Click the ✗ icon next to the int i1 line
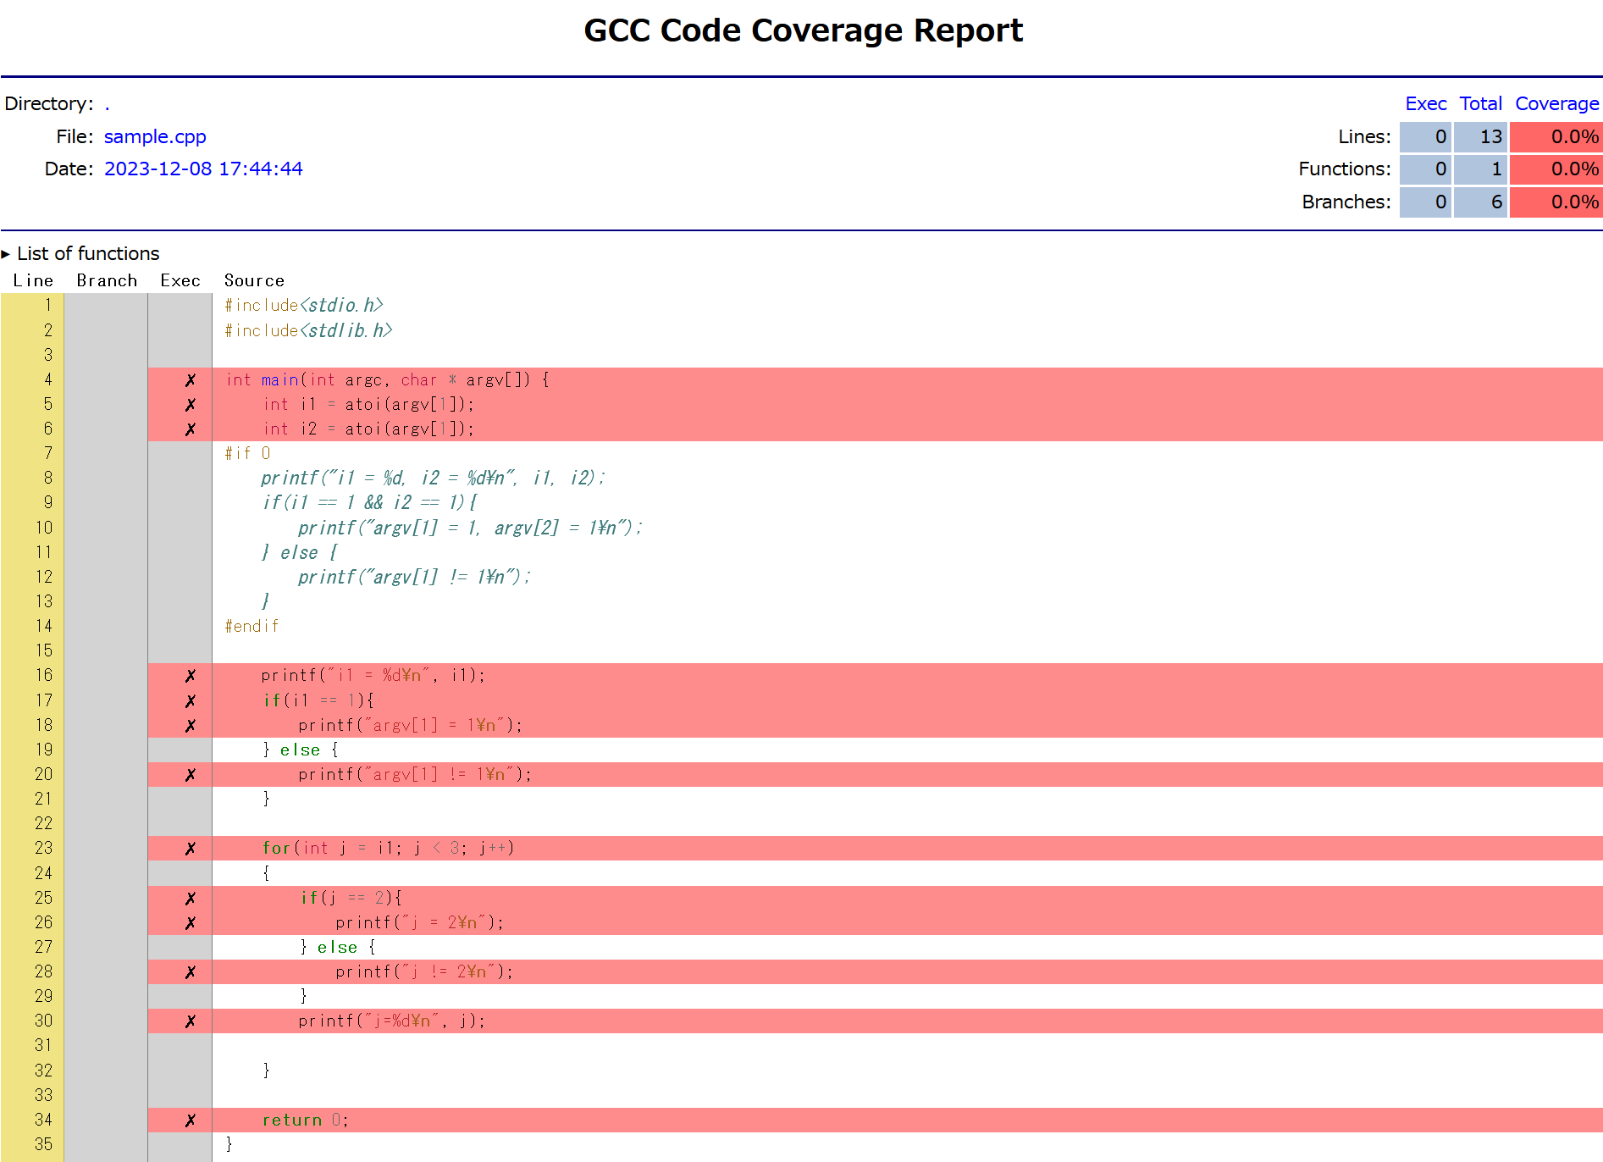Viewport: 1603px width, 1162px height. tap(191, 404)
